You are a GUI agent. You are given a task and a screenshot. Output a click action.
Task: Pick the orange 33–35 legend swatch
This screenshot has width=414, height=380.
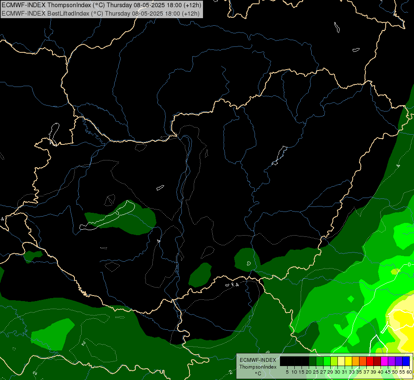point(356,361)
